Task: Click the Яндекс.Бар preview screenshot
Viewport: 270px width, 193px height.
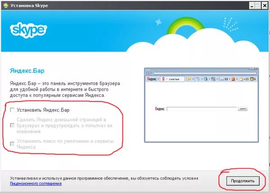Action: pos(201,105)
